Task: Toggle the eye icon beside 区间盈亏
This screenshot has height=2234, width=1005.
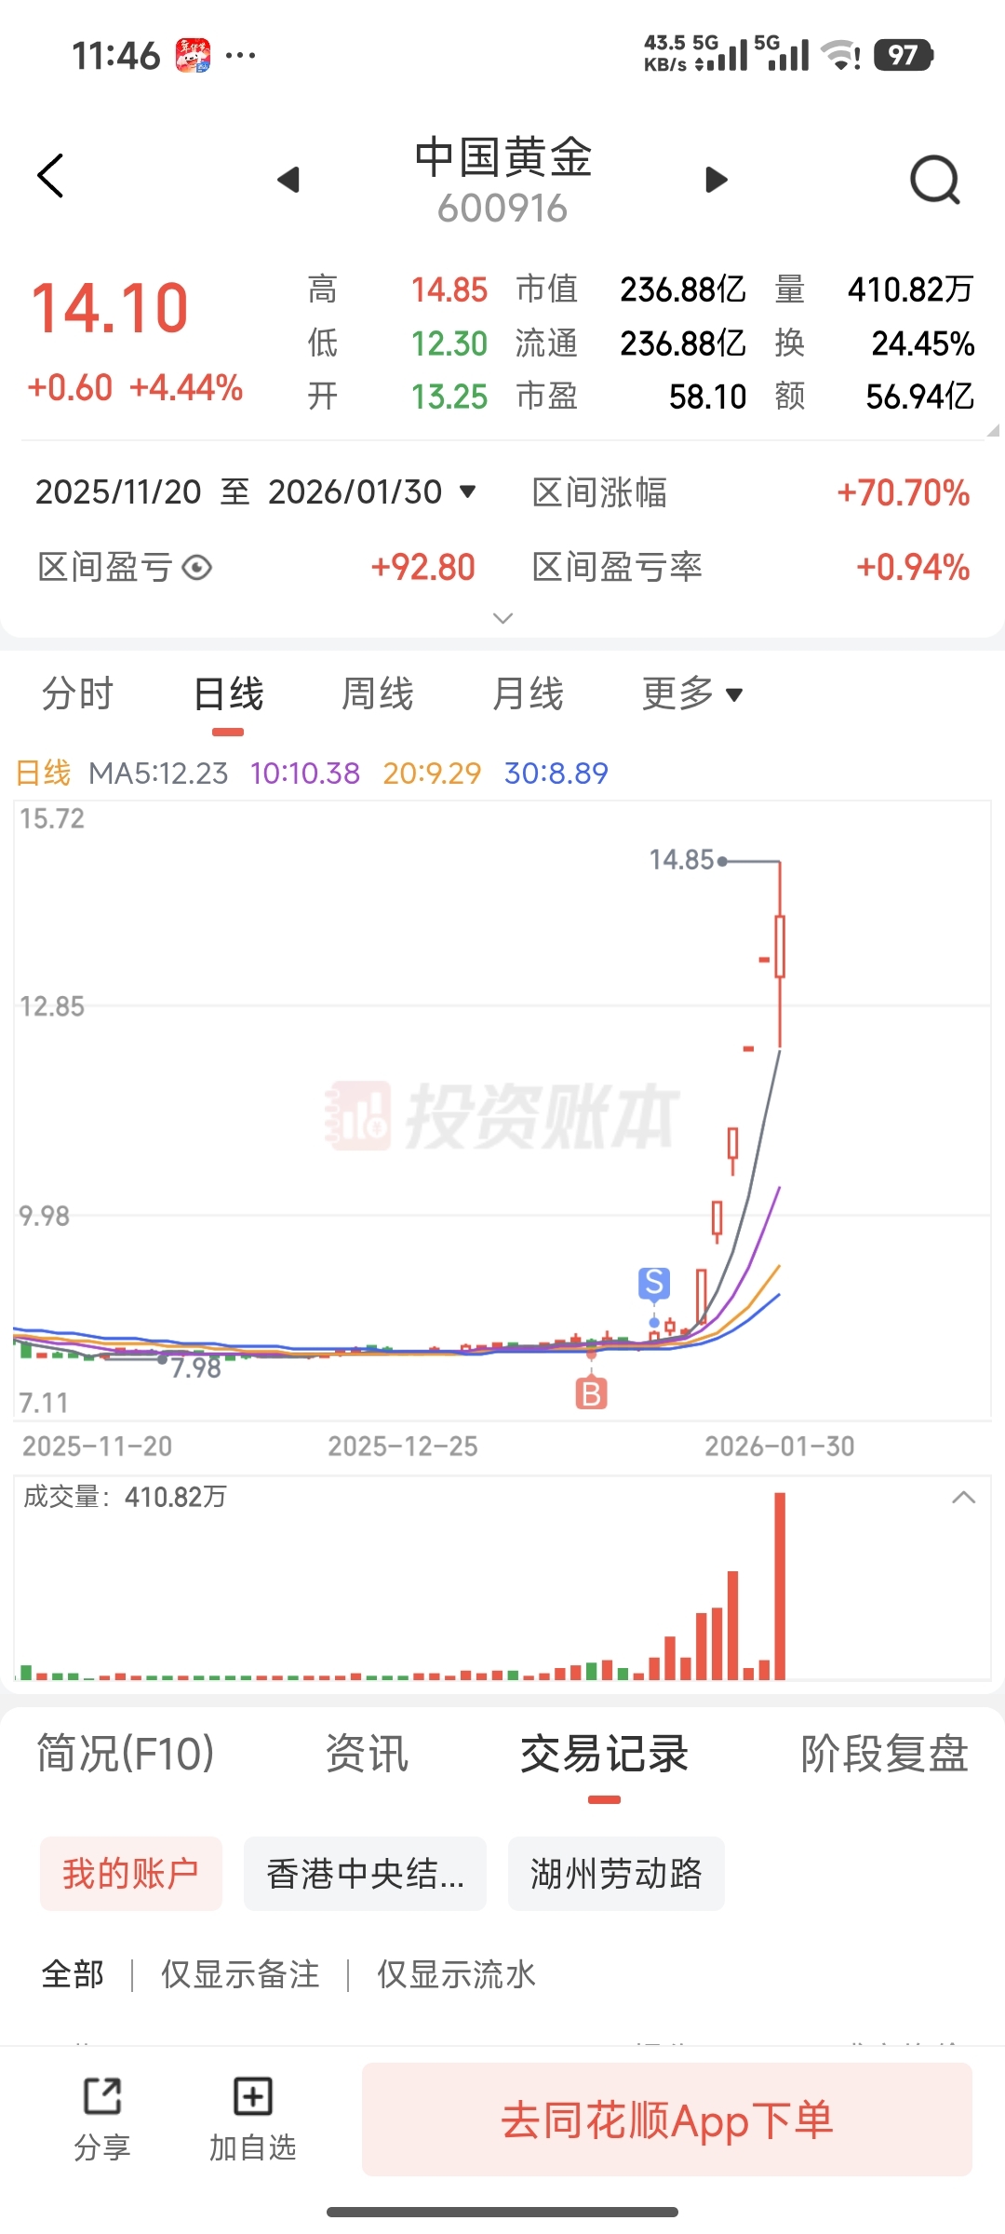Action: pyautogui.click(x=197, y=567)
